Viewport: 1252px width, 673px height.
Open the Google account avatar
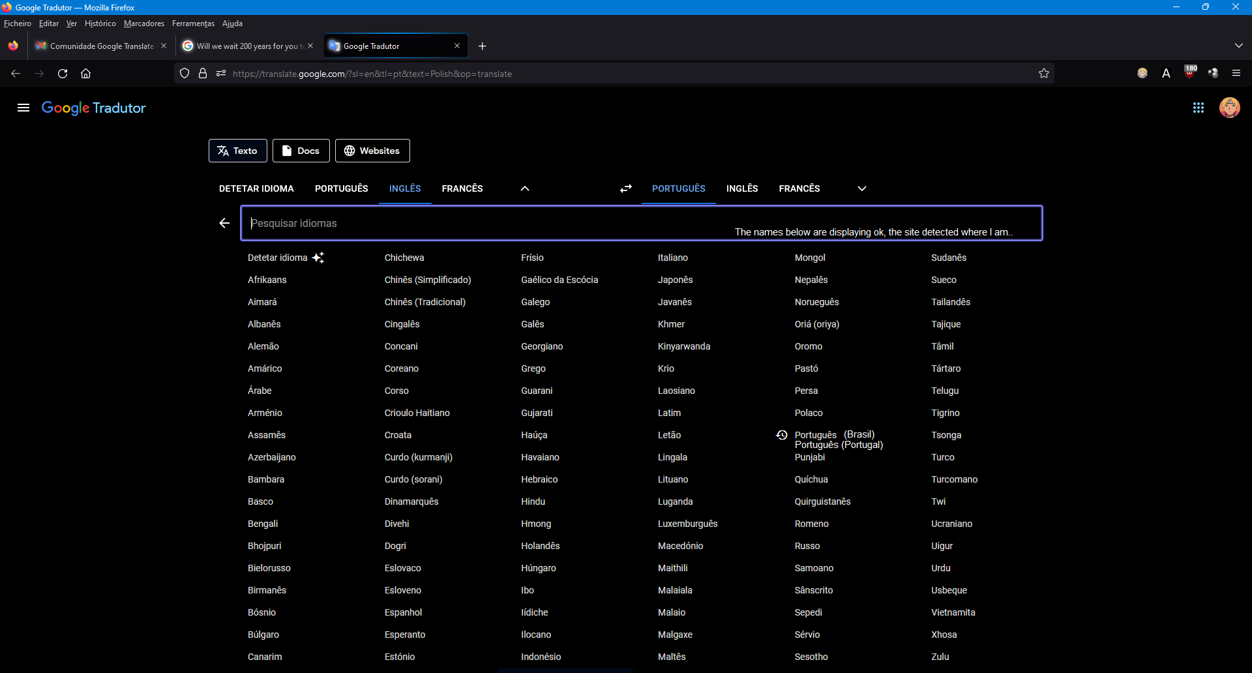1229,108
